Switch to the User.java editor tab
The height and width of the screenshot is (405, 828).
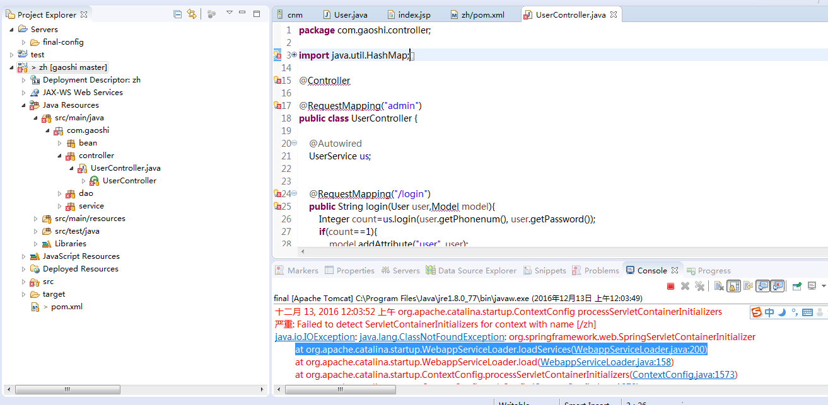click(345, 14)
